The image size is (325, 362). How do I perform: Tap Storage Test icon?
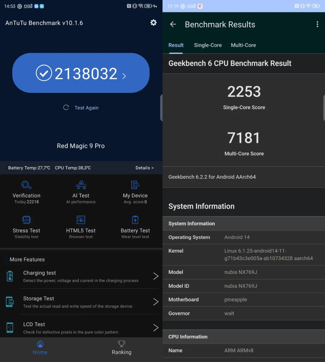point(10,302)
